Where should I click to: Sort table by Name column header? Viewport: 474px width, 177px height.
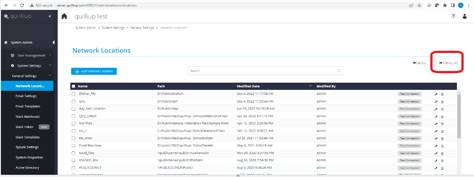tap(83, 86)
